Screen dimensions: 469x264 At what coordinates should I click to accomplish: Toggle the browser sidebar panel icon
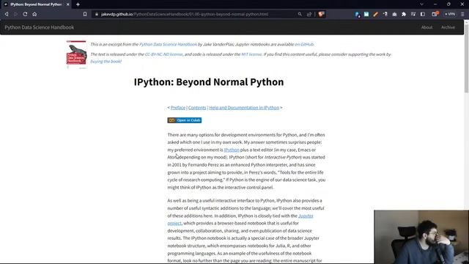point(423,14)
